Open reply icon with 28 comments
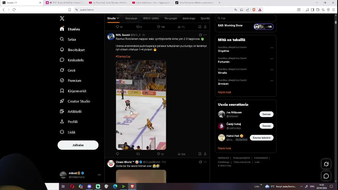Screen dimensions: 338x190 [x=118, y=27]
